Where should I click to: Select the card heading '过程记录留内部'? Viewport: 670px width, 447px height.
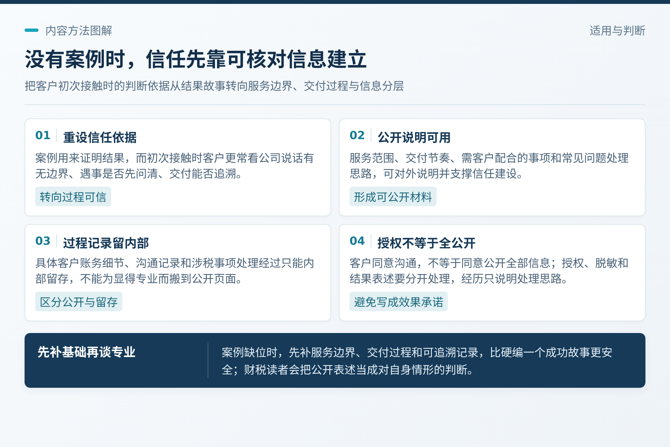click(106, 243)
